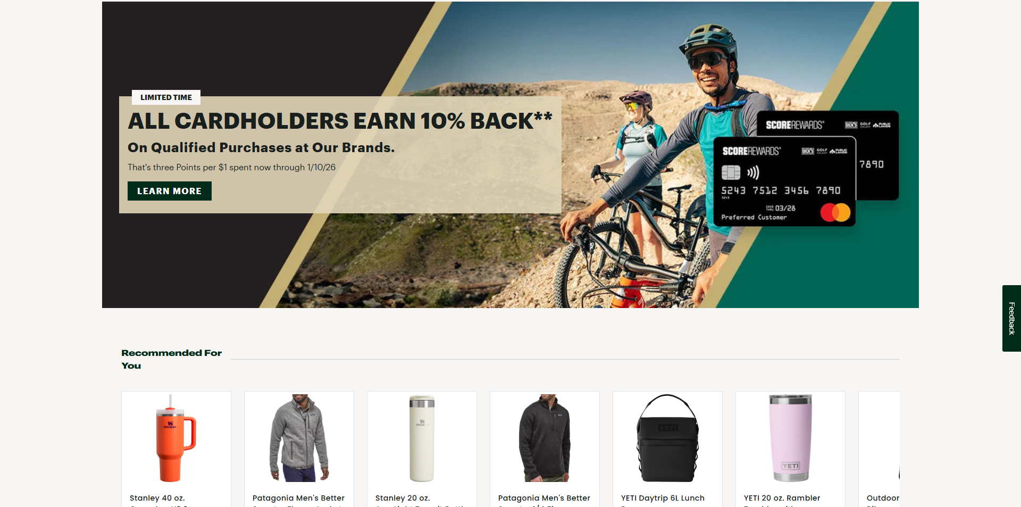The height and width of the screenshot is (507, 1021).
Task: Open the cream Stanley 20 oz. bottle image
Action: pyautogui.click(x=422, y=438)
